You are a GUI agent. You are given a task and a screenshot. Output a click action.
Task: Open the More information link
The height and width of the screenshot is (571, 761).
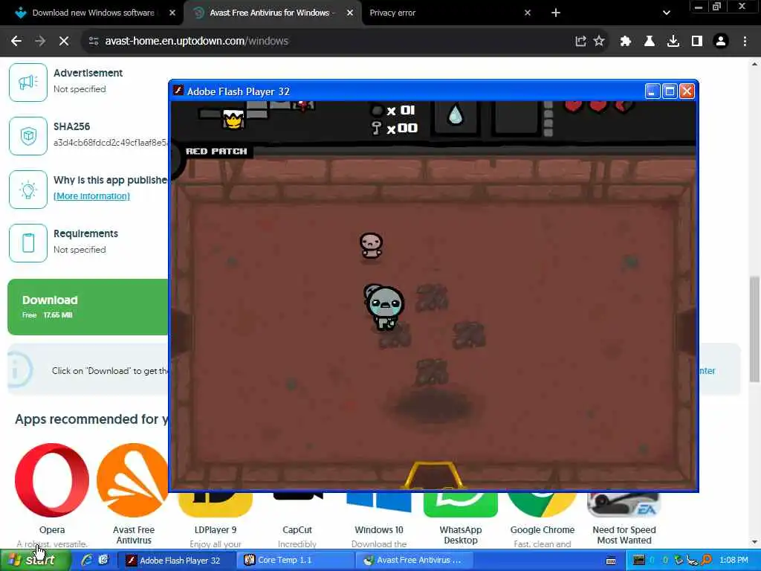(x=91, y=196)
